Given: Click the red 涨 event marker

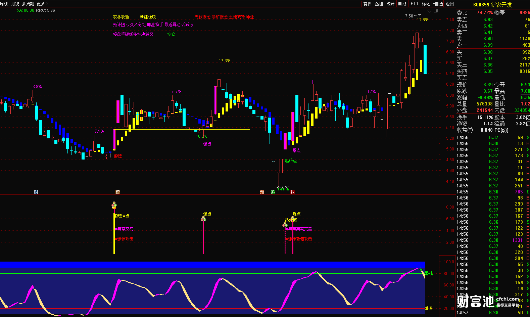Looking at the screenshot, I should [x=292, y=192].
